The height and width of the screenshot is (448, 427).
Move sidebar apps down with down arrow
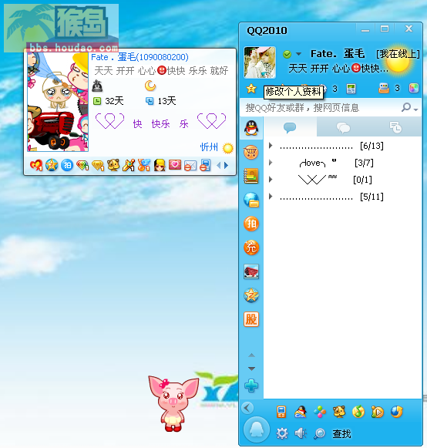(251, 369)
